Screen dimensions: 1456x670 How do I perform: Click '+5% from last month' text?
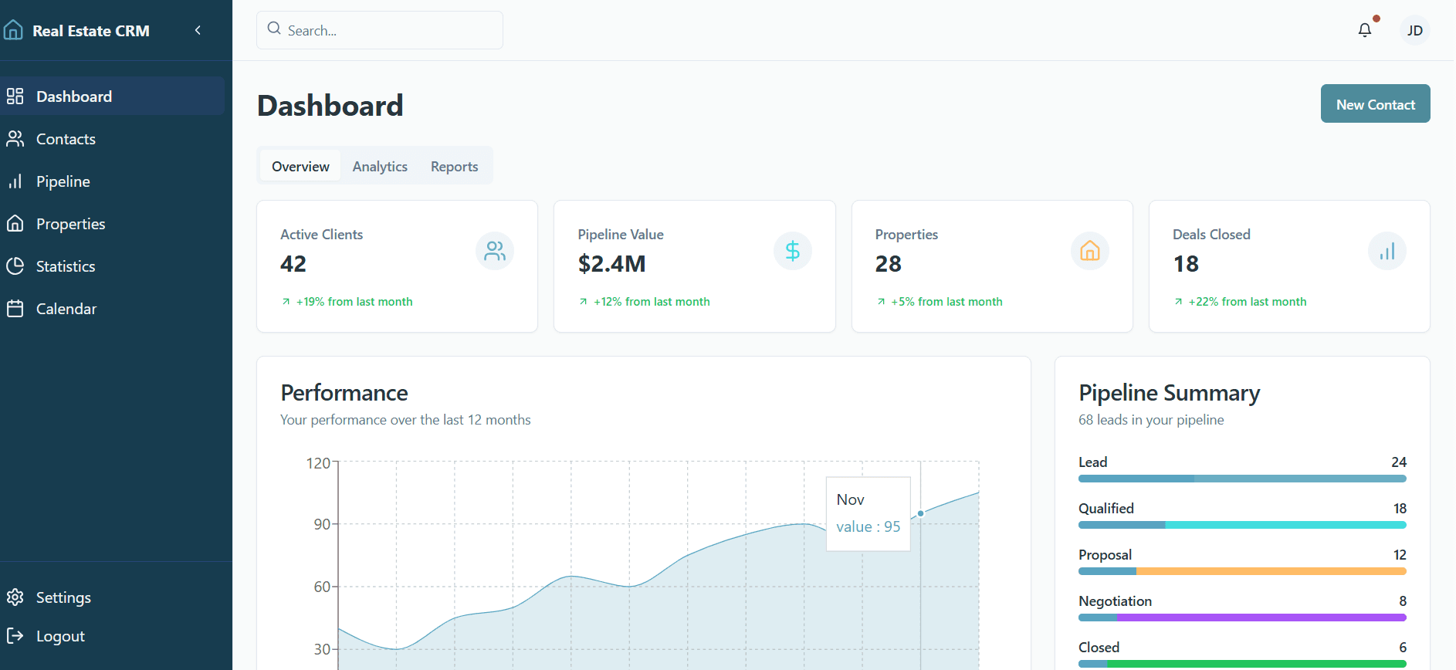click(x=946, y=302)
